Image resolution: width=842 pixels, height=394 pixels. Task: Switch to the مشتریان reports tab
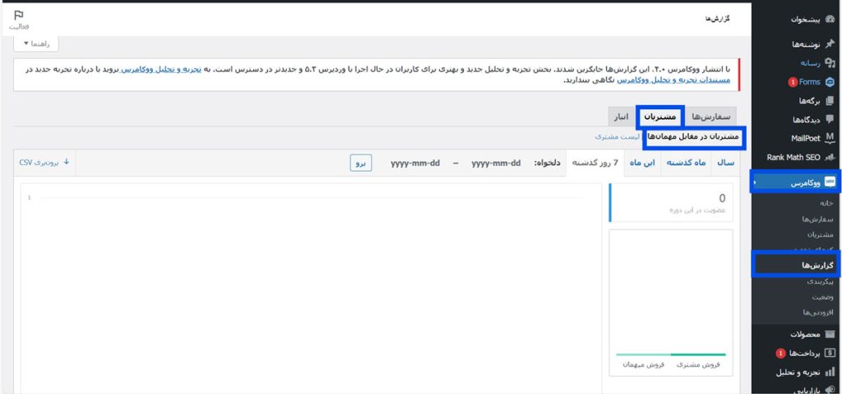(x=660, y=117)
